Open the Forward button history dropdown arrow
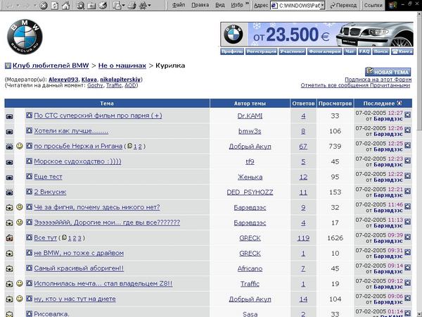 point(35,6)
